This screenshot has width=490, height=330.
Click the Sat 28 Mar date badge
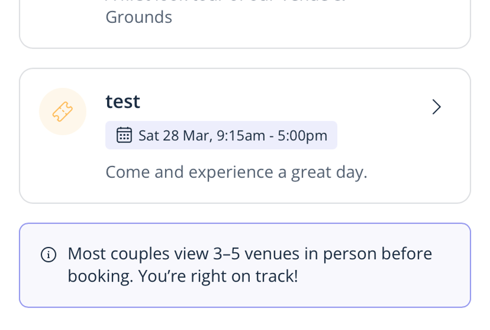221,135
